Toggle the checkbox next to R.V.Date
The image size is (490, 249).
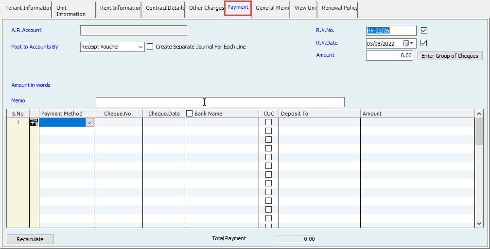click(424, 43)
